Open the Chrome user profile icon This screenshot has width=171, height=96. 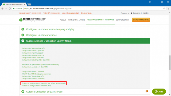tap(150, 2)
